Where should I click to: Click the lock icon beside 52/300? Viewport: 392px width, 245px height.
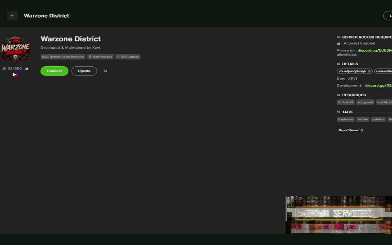point(27,68)
